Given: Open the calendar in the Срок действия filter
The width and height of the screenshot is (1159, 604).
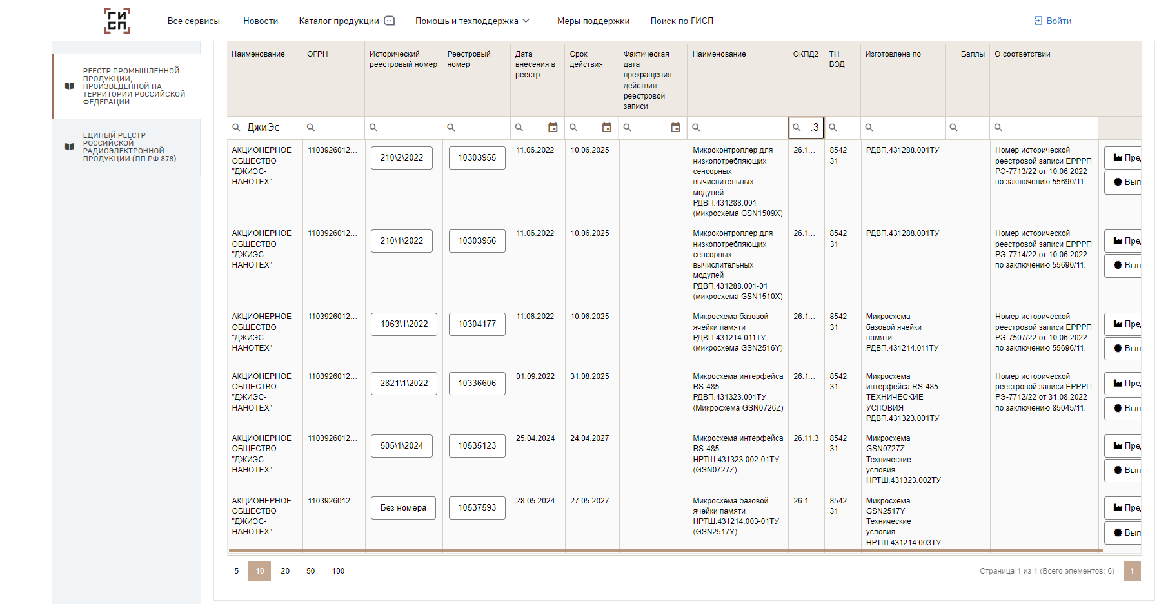Looking at the screenshot, I should coord(607,128).
